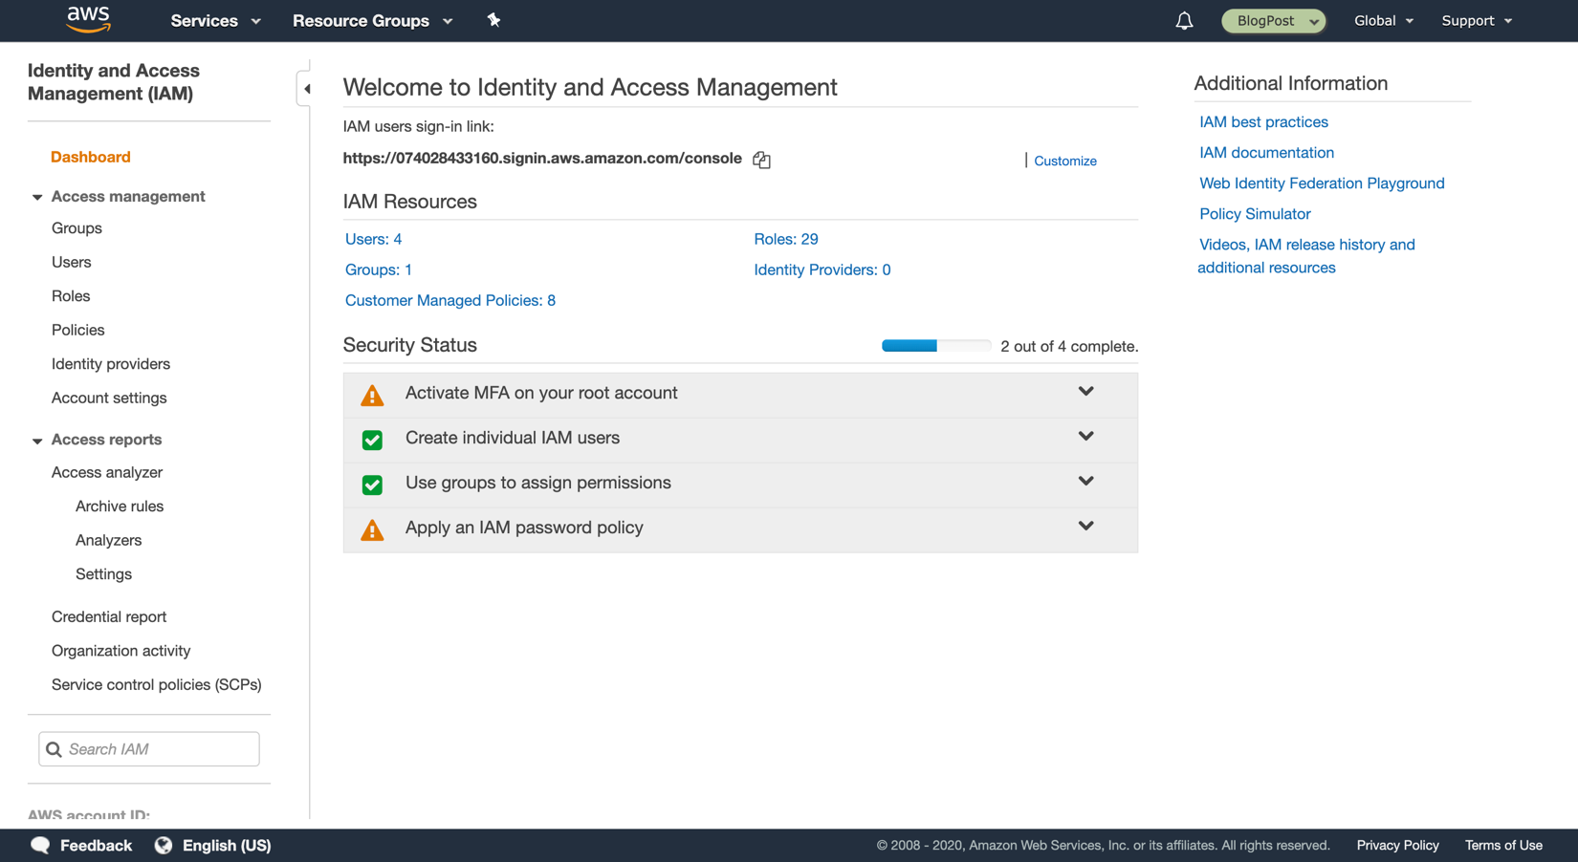Open Groups in the sidebar
This screenshot has width=1578, height=862.
[77, 228]
